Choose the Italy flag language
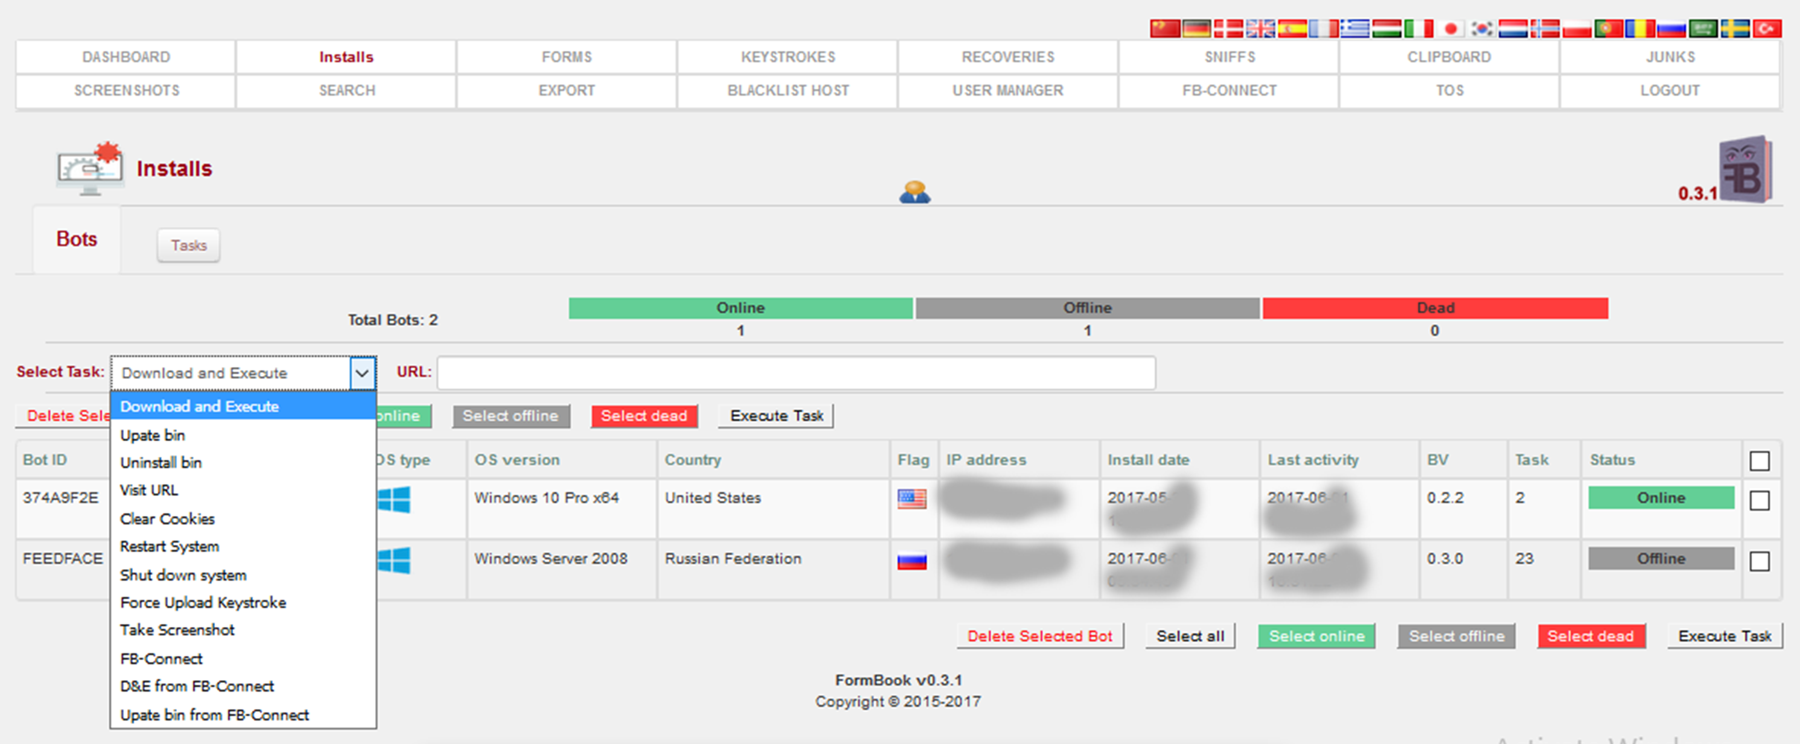This screenshot has height=744, width=1800. [x=1418, y=28]
